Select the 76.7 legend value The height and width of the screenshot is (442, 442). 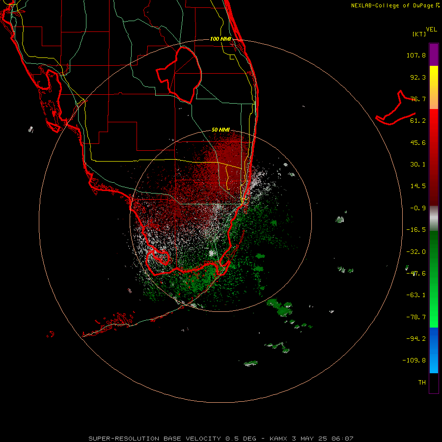tap(418, 99)
